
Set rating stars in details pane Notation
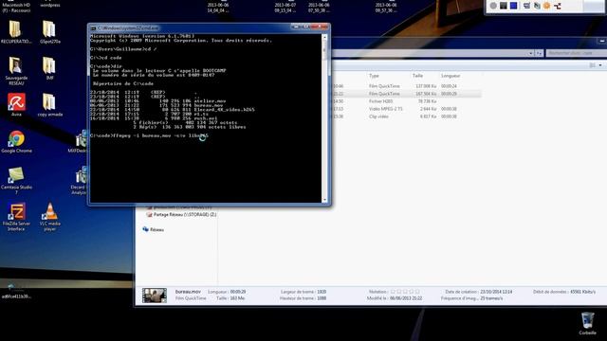pos(405,292)
